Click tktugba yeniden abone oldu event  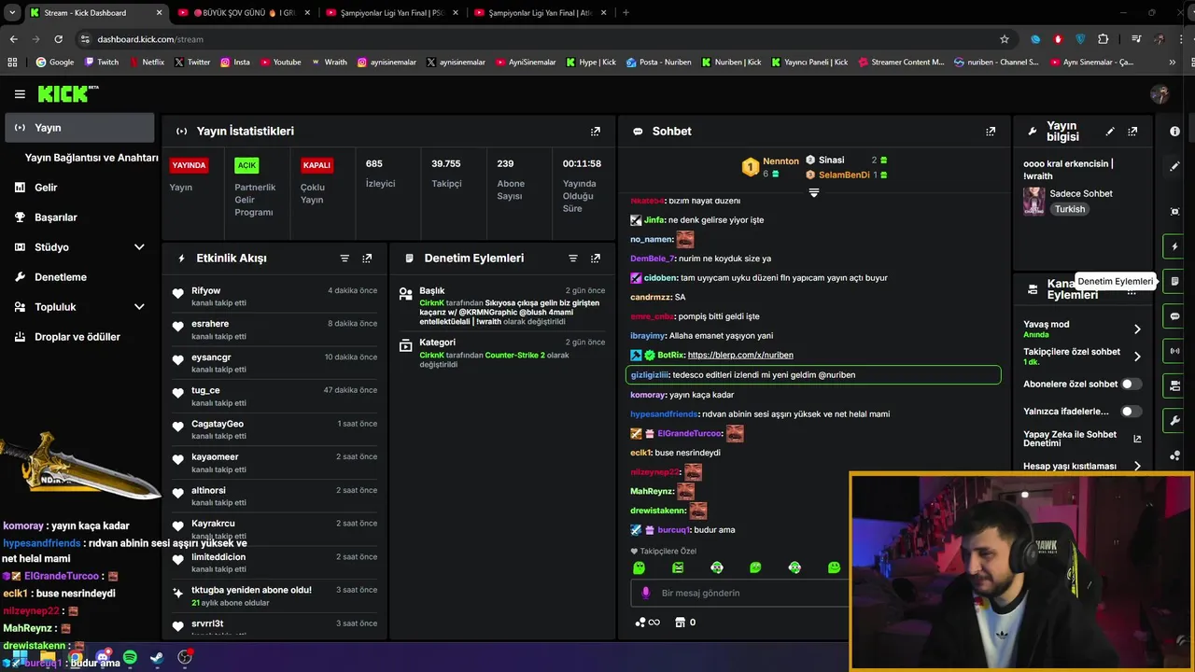pos(274,596)
